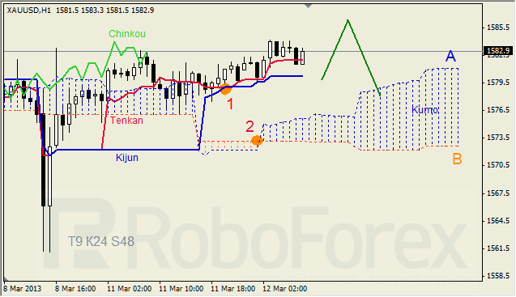Click the 8 Mar 2013 date label
This screenshot has height=297, width=516.
pos(22,289)
